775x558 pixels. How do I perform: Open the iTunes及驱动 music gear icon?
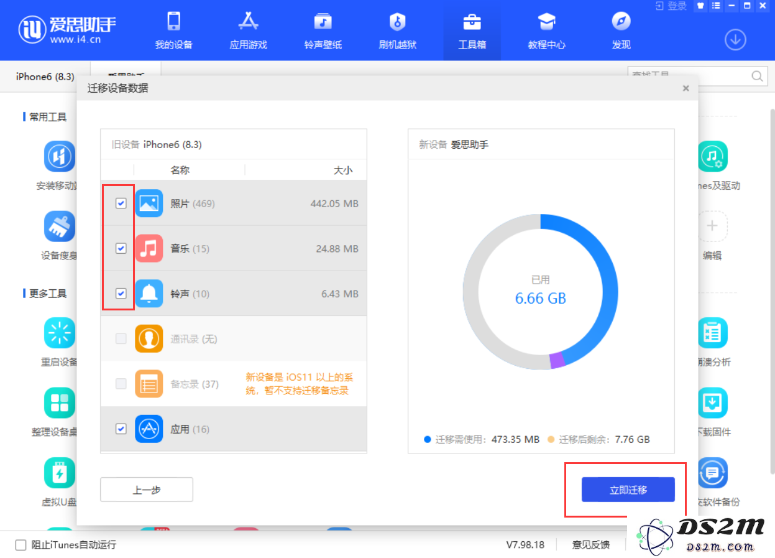click(x=712, y=156)
